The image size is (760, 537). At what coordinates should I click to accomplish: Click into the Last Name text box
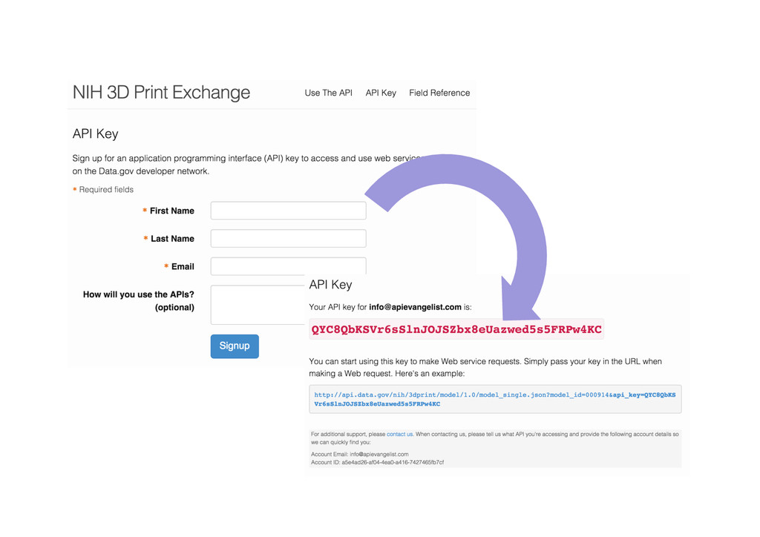pyautogui.click(x=288, y=238)
